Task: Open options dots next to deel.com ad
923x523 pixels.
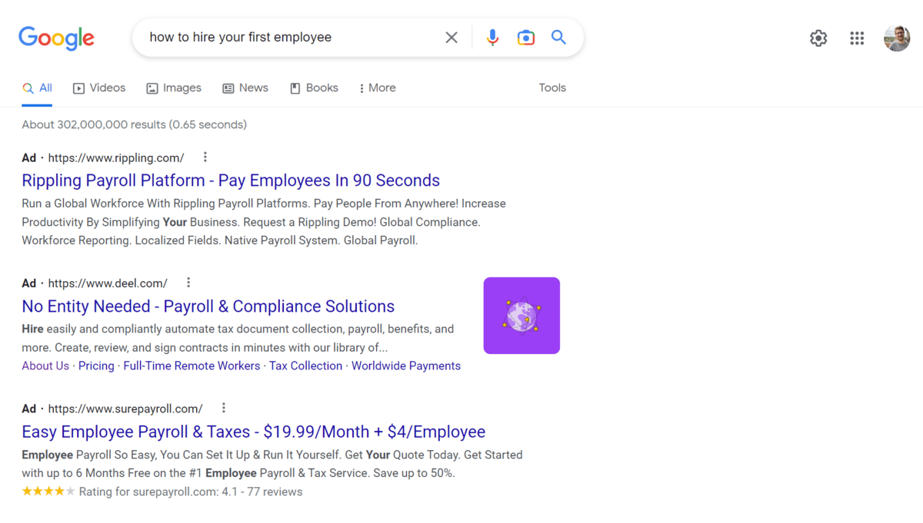Action: point(188,283)
